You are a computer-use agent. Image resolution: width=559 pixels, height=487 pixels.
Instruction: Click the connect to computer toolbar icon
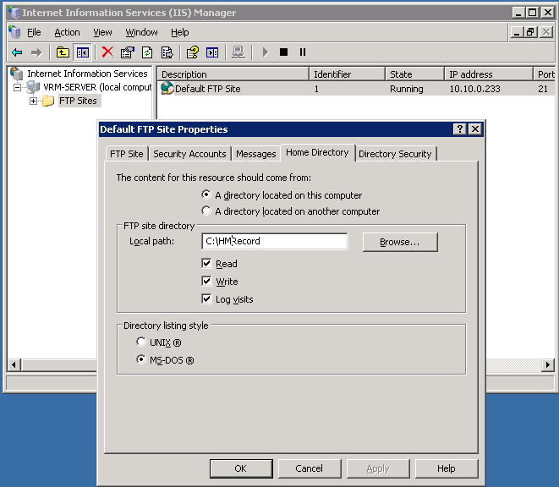coord(238,52)
